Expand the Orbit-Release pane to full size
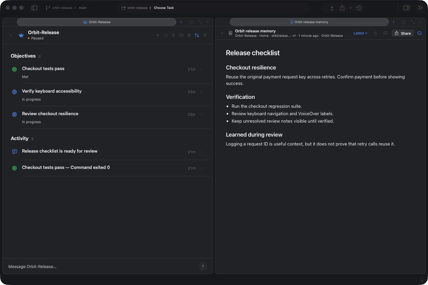428x285 pixels. [200, 22]
